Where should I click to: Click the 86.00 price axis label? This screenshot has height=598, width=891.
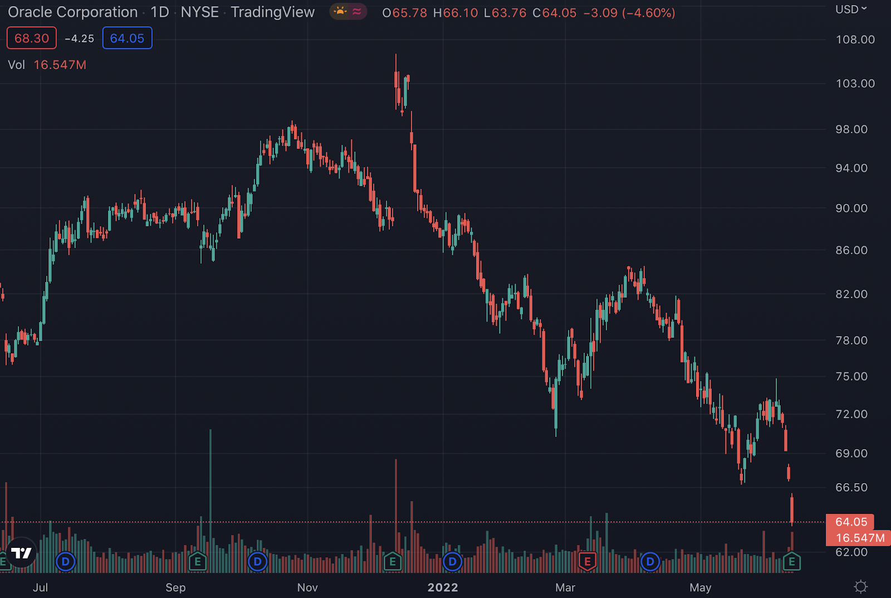pos(851,250)
